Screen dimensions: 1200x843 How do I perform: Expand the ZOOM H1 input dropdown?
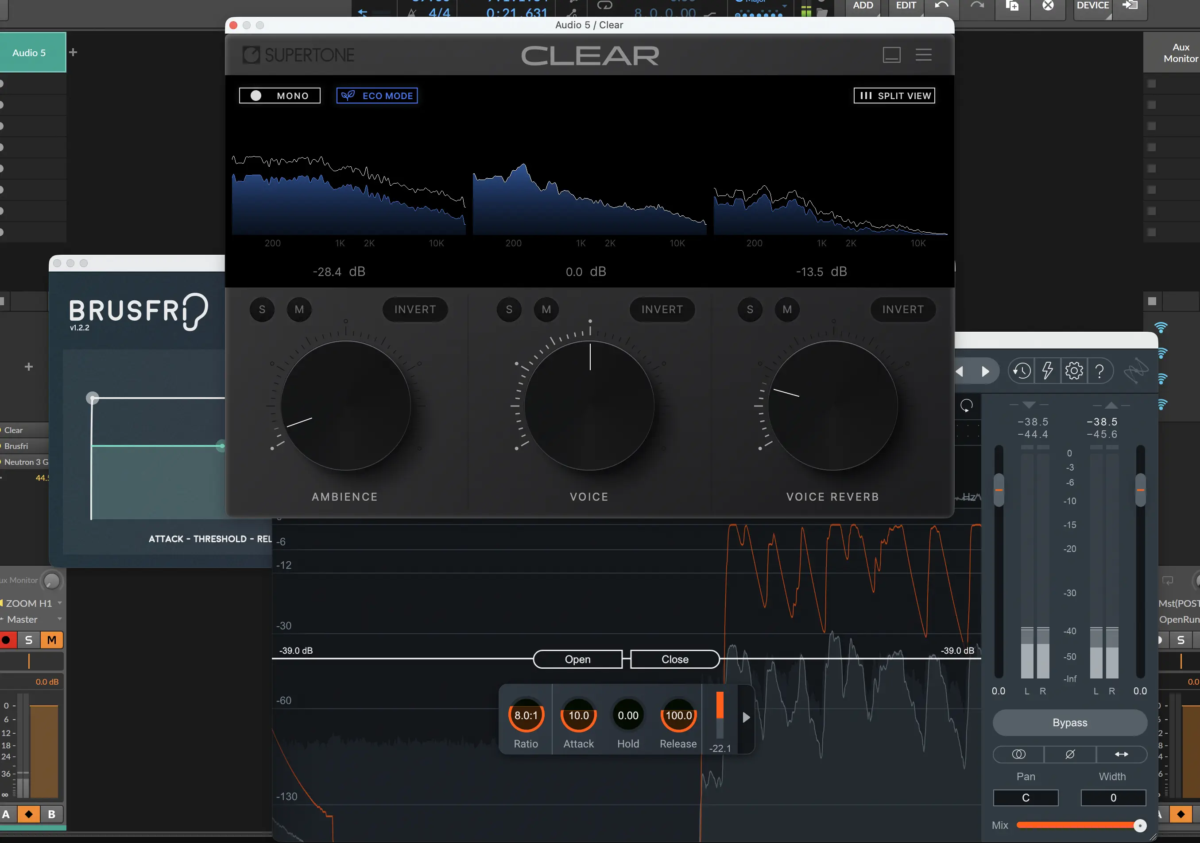(31, 603)
